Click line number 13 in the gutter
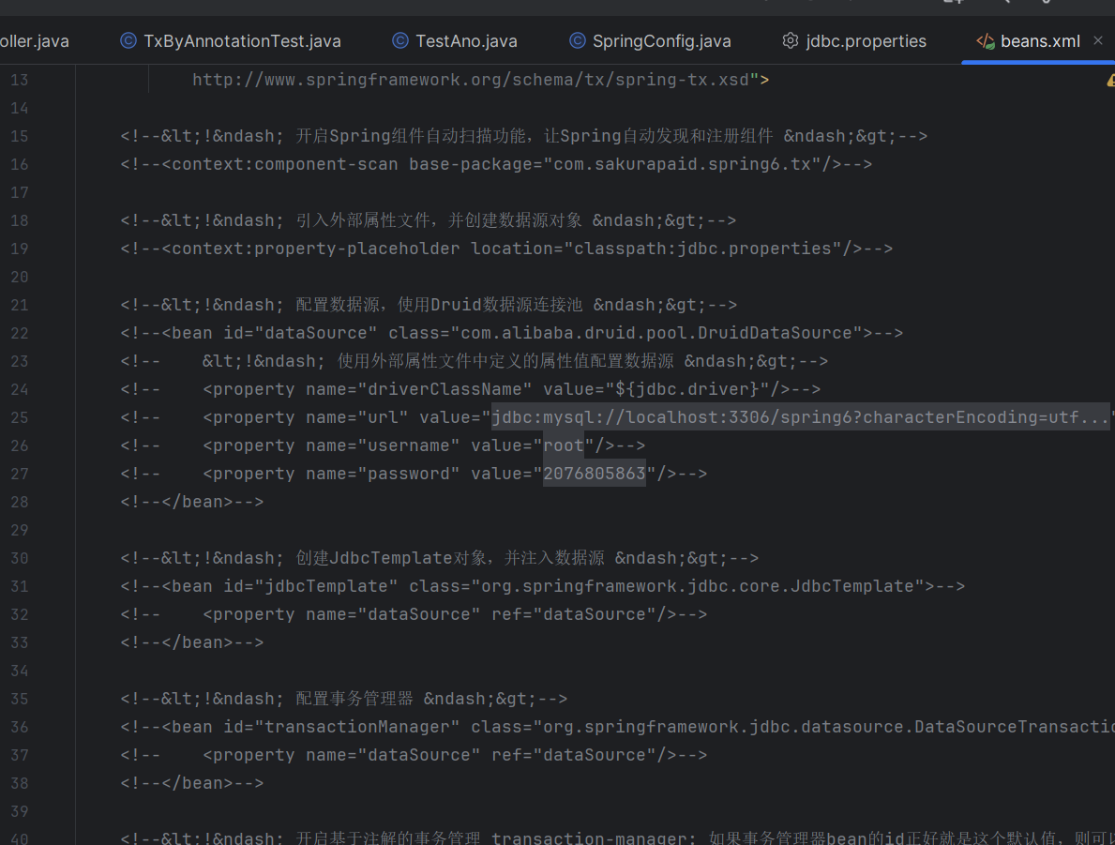1115x845 pixels. (20, 80)
